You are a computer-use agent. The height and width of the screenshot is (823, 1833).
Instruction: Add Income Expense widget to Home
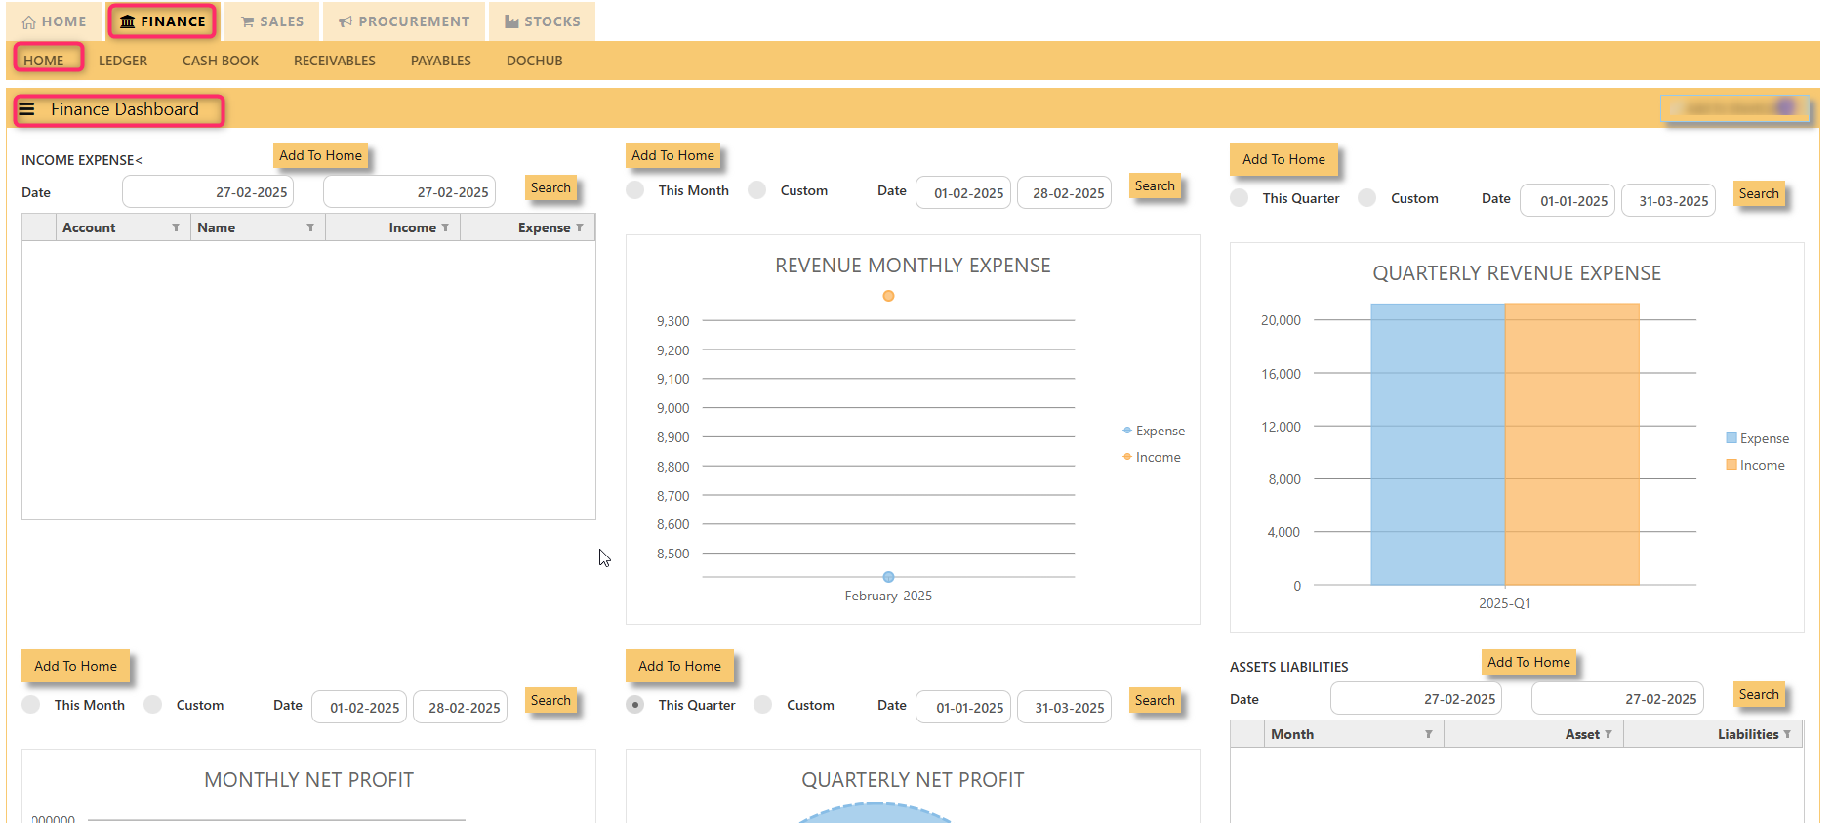point(320,155)
